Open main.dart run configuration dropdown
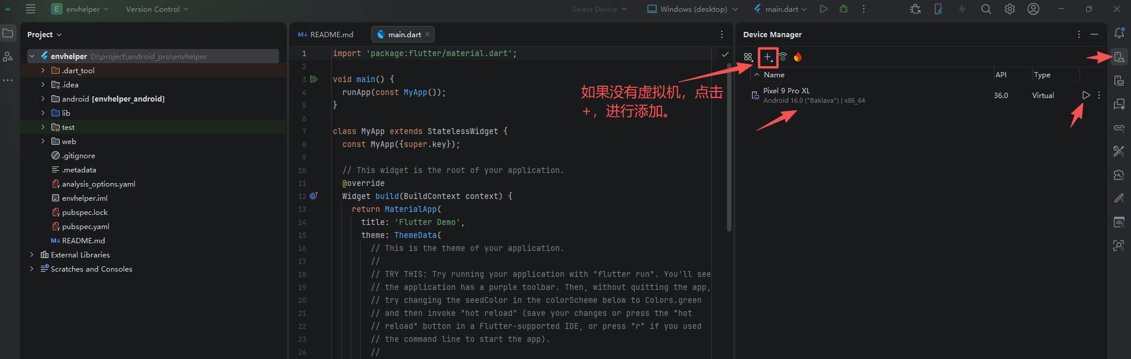 (780, 9)
